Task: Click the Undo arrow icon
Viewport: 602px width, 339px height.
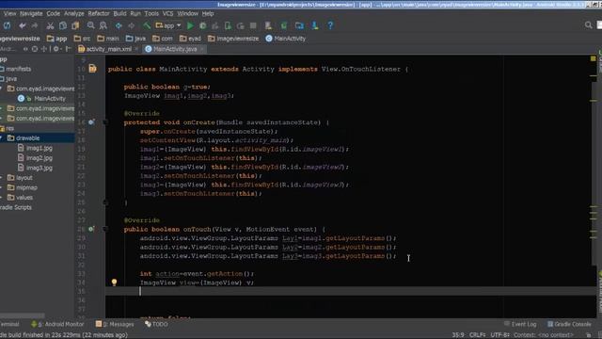Action: coord(23,25)
